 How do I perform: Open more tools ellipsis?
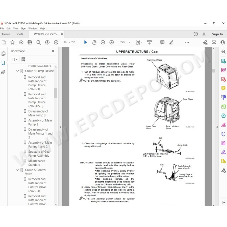pos(187,42)
